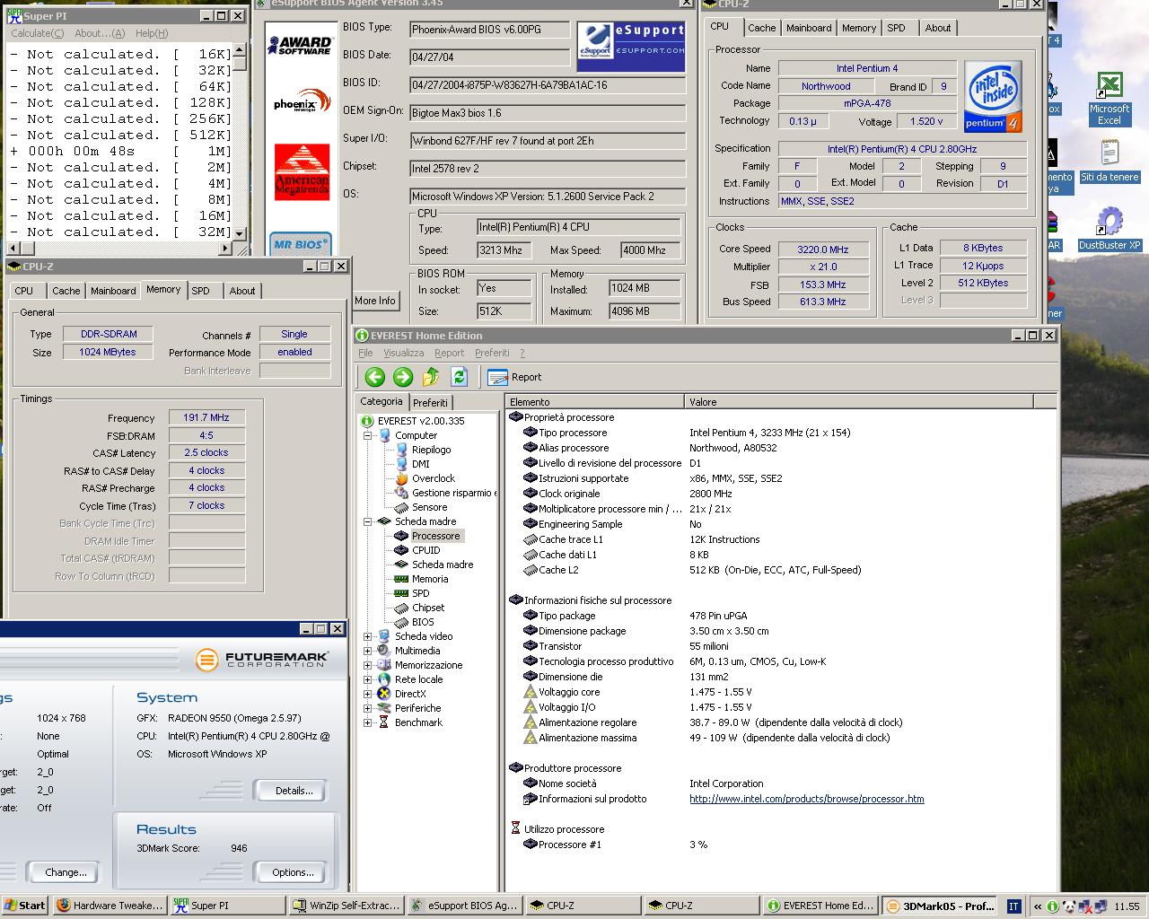Select Memoria in the EVEREST tree
This screenshot has height=919, width=1149.
429,579
